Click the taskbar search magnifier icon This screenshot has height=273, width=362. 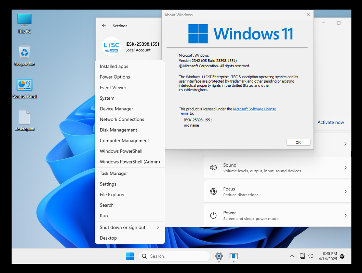pyautogui.click(x=144, y=256)
